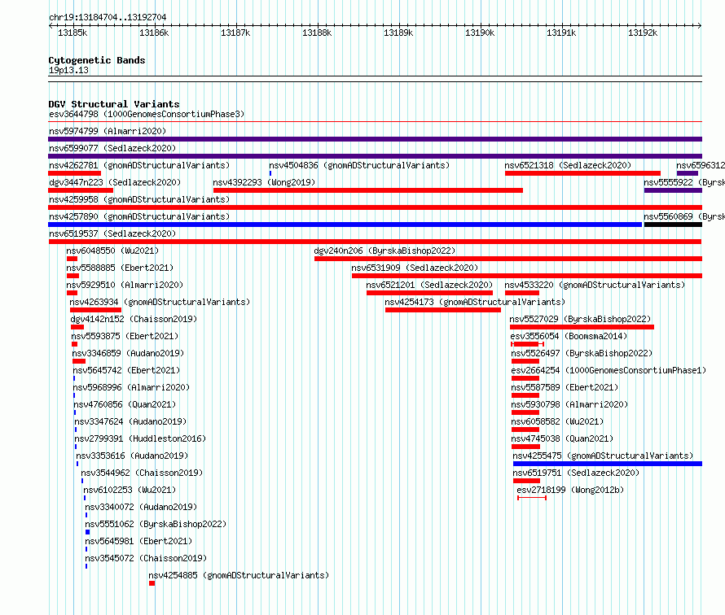
Task: Click nsv4255475 gnomADStructuralVariants blue bar
Action: click(x=608, y=464)
